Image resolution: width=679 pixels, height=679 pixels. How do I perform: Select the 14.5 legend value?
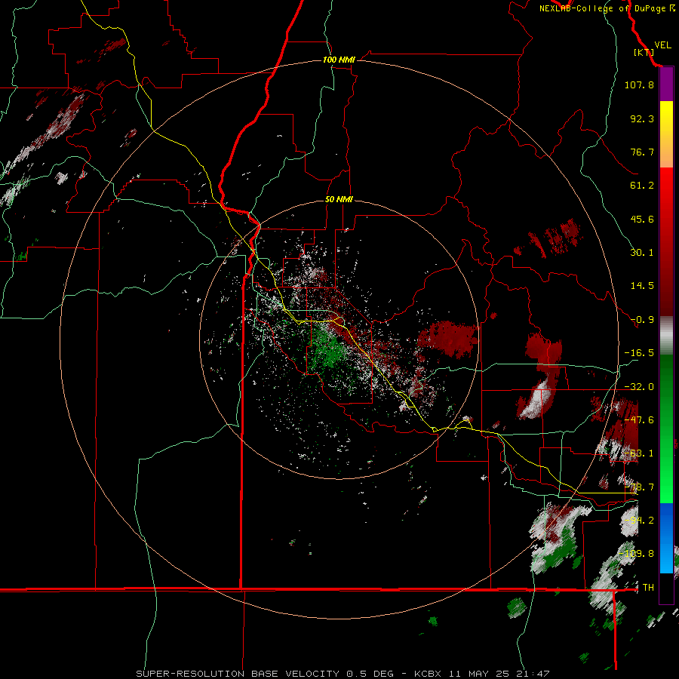642,286
